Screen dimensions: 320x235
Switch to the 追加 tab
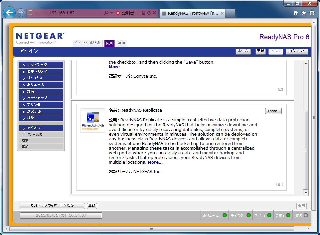(x=121, y=43)
